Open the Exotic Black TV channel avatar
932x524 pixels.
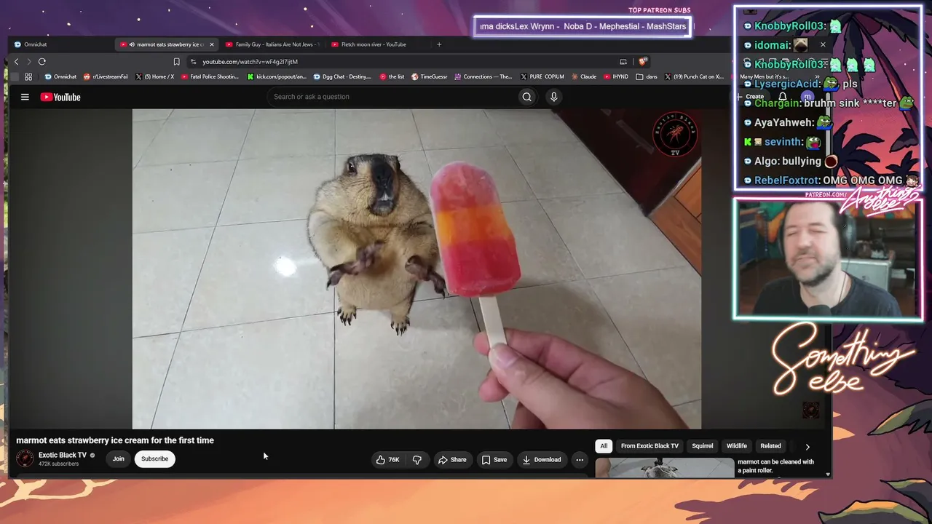tap(25, 458)
